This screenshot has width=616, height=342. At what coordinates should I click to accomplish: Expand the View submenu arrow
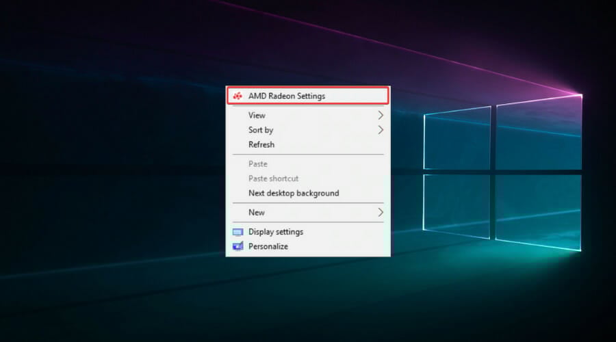tap(381, 115)
